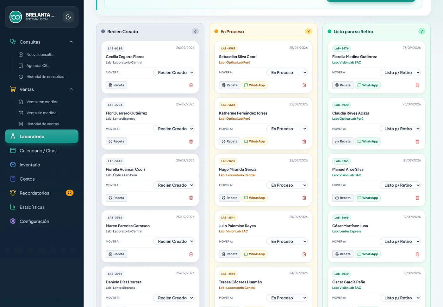Delete Fiorella Medina Gutiérrez order
443x307 pixels.
point(417,85)
